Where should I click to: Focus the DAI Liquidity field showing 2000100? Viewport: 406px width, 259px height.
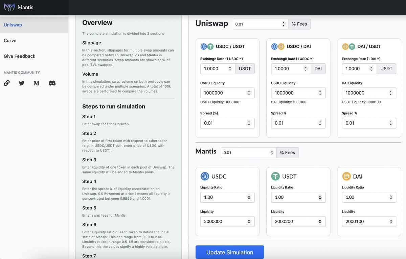[369, 221]
